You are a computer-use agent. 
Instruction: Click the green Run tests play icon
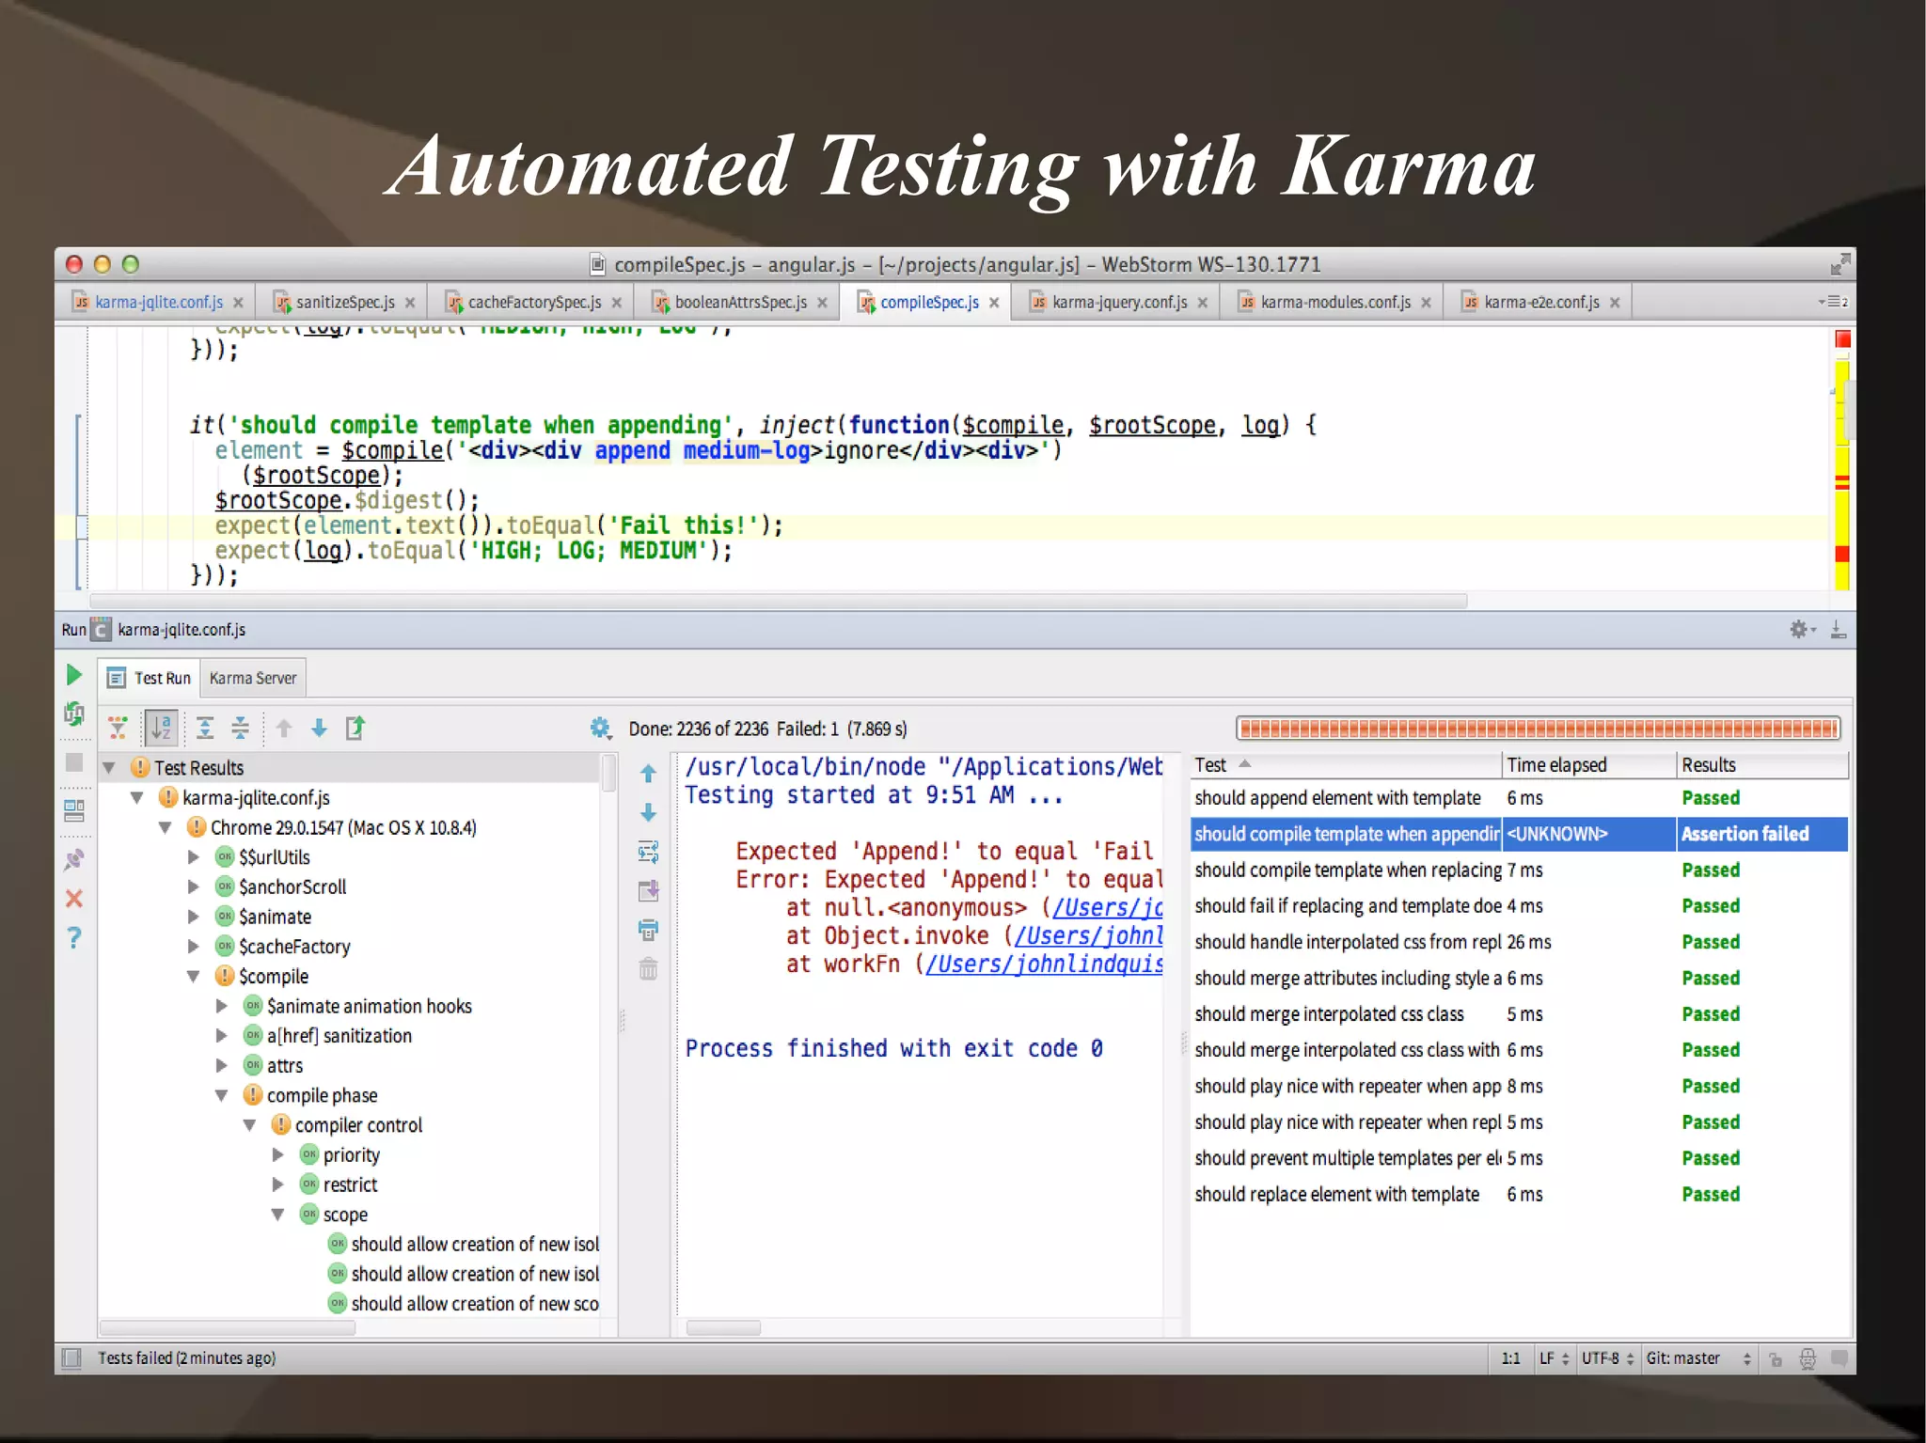click(x=74, y=675)
